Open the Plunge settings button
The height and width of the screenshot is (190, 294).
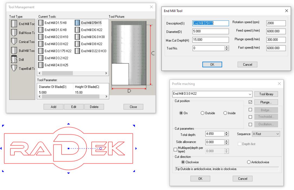pos(266,102)
